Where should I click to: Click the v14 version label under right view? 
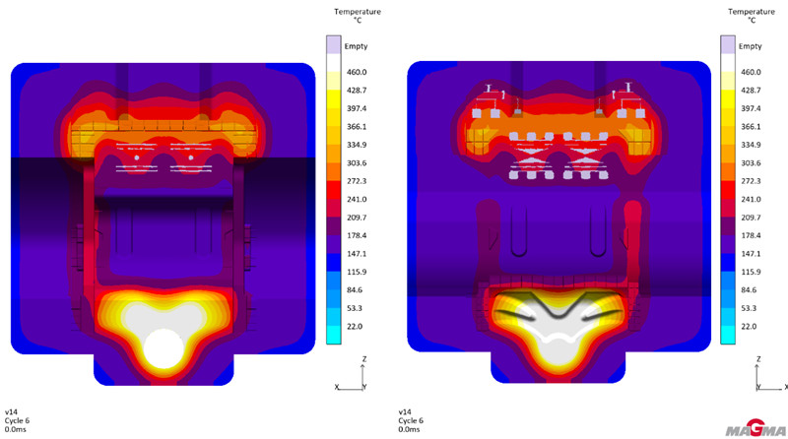point(405,411)
